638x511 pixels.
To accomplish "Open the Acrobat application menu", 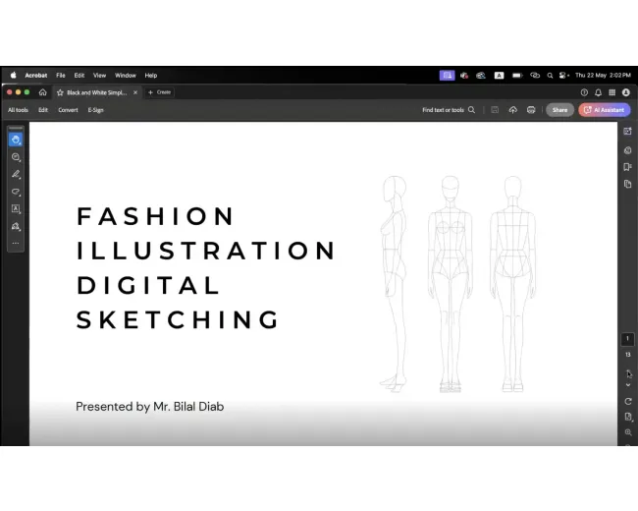I will tap(35, 76).
